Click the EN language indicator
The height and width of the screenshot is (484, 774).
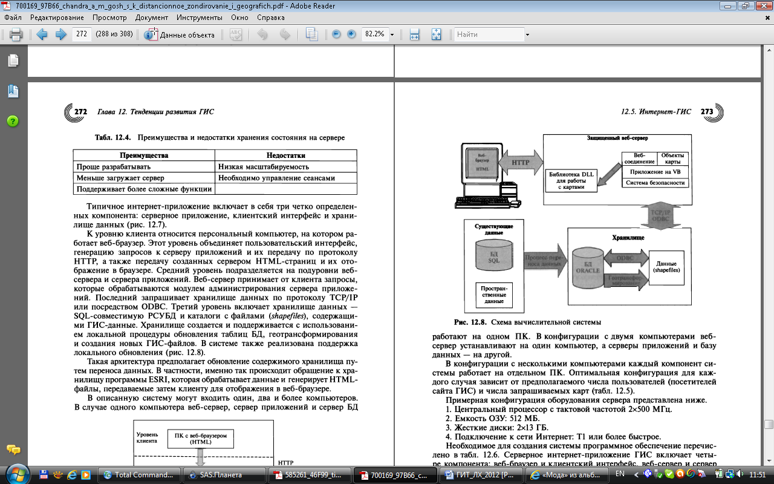619,474
